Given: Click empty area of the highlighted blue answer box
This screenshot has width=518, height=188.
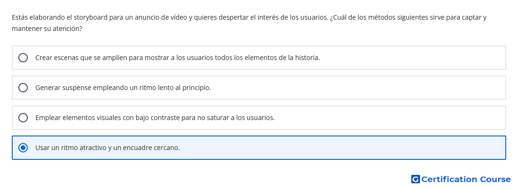Looking at the screenshot, I should 344,148.
